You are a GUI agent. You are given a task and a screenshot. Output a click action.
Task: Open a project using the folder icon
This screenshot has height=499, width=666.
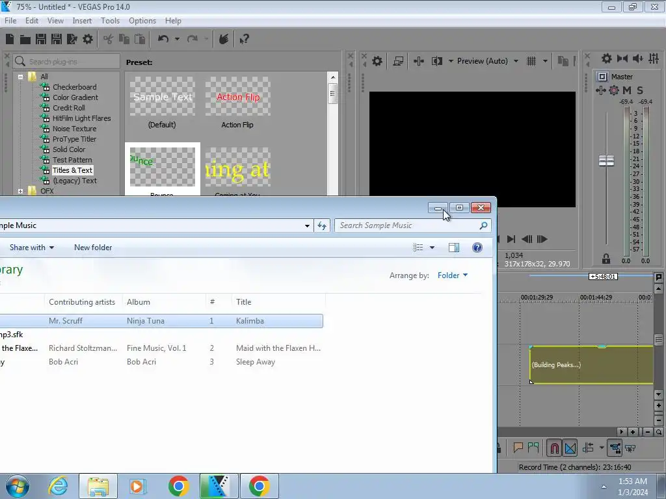coord(25,40)
